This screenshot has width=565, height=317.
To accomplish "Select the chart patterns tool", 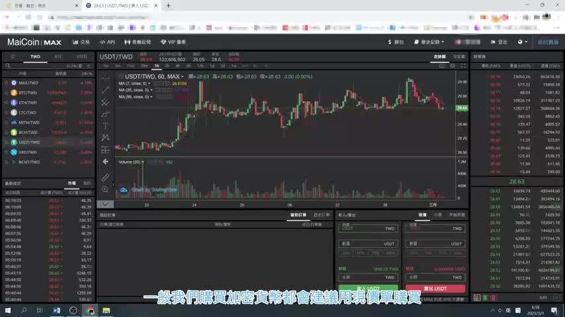I will [x=105, y=137].
